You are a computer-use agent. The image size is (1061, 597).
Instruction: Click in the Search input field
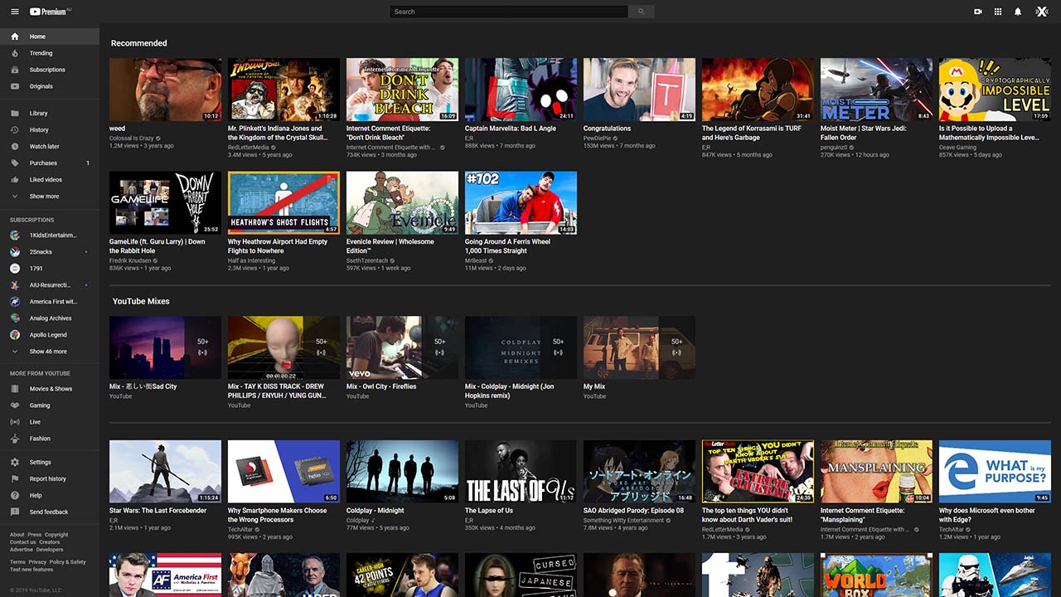509,12
